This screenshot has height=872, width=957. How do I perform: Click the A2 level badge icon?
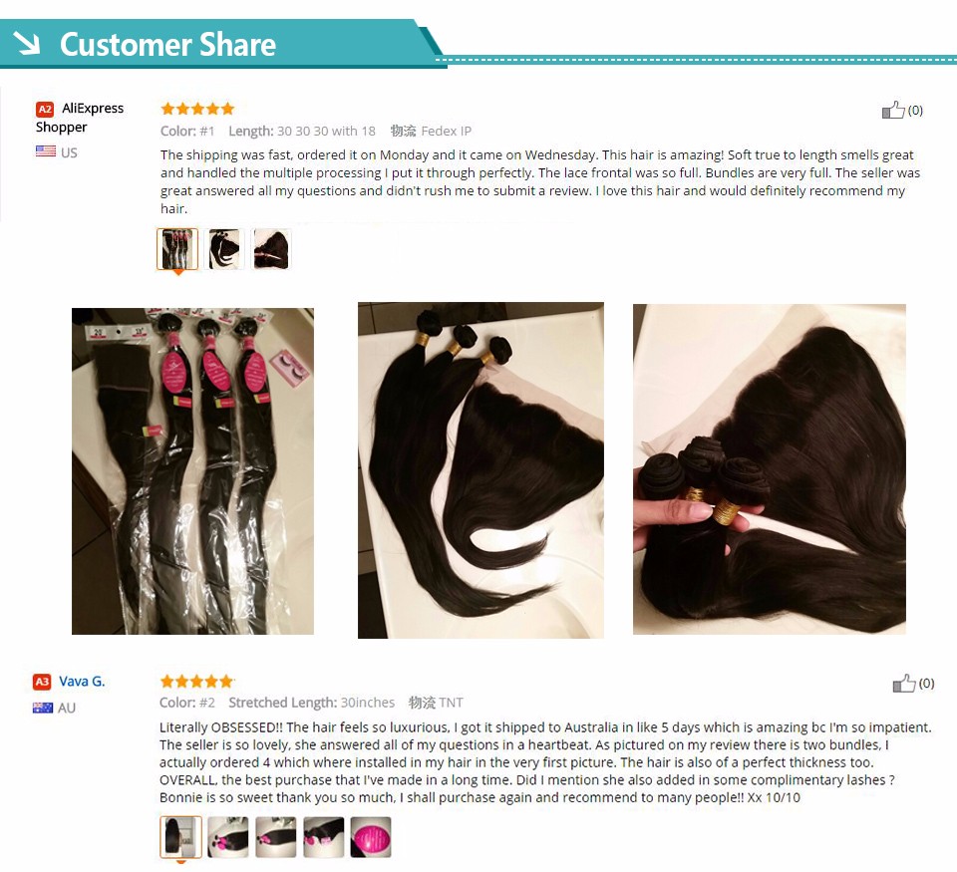pos(45,110)
